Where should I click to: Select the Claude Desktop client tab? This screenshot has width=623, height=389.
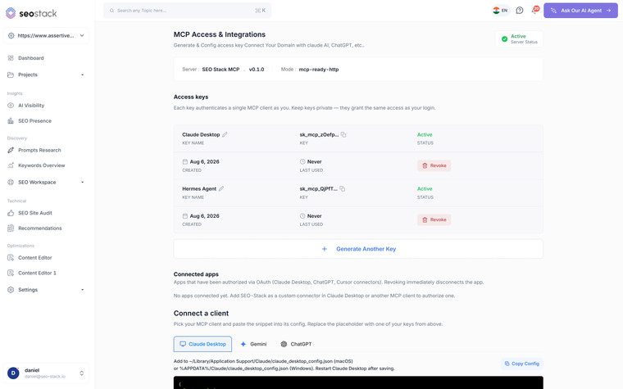[x=202, y=344]
